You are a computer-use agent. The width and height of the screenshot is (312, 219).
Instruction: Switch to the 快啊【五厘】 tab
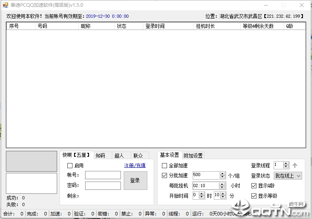pyautogui.click(x=76, y=155)
